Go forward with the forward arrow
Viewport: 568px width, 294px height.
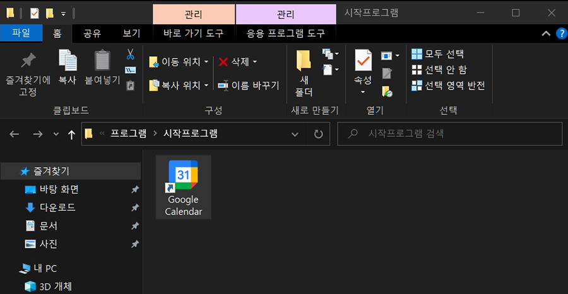(38, 134)
